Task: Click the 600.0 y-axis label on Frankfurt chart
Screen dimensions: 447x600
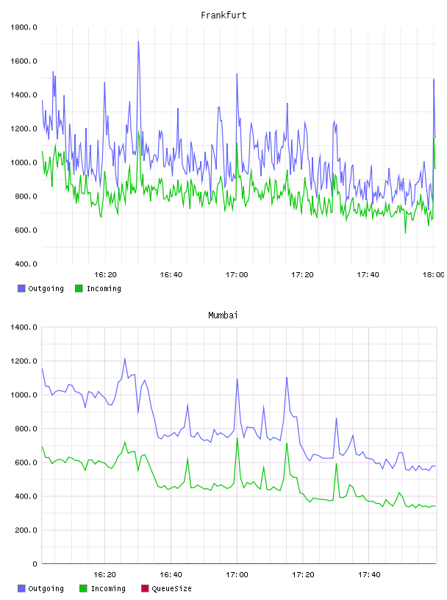Action: pyautogui.click(x=26, y=230)
